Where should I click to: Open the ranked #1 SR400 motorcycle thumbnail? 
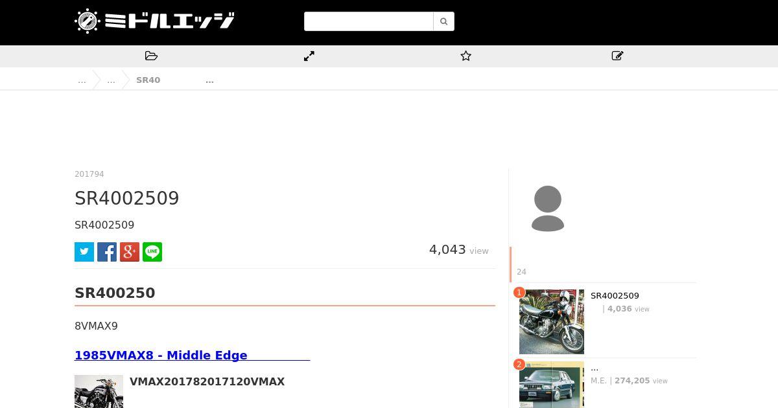point(552,322)
